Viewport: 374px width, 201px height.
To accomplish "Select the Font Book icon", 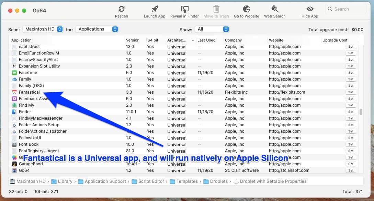I will [x=14, y=144].
